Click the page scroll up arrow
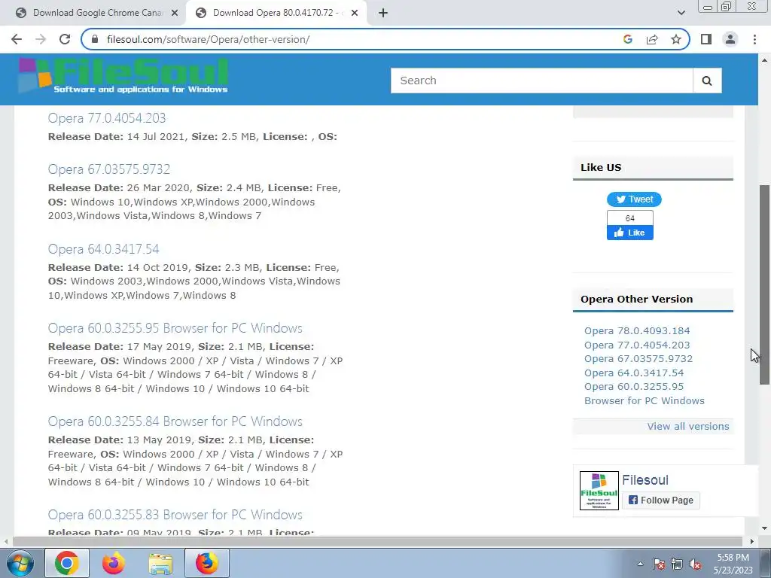The width and height of the screenshot is (771, 578). click(765, 60)
